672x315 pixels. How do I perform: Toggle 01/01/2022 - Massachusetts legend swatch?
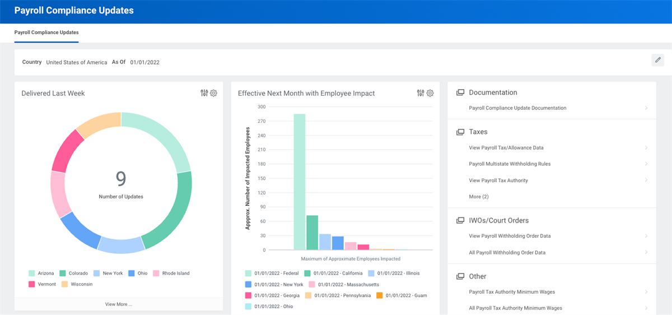tap(311, 285)
